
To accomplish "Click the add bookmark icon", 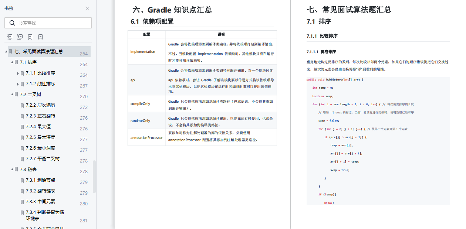I will click(x=30, y=37).
